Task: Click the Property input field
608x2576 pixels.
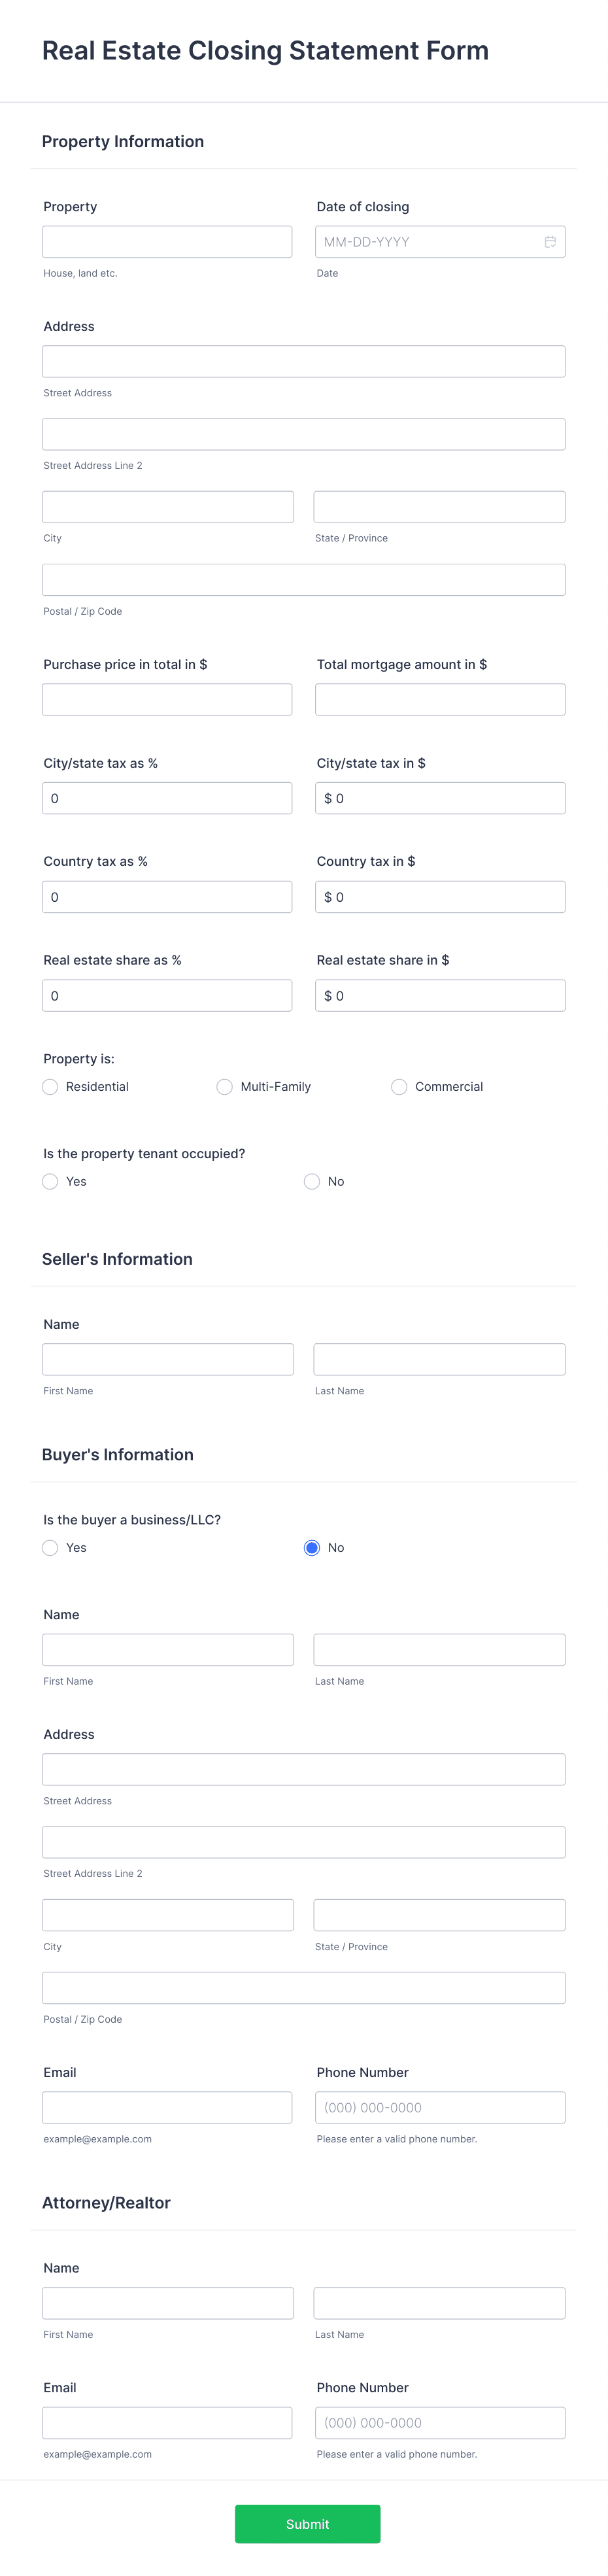Action: click(167, 241)
